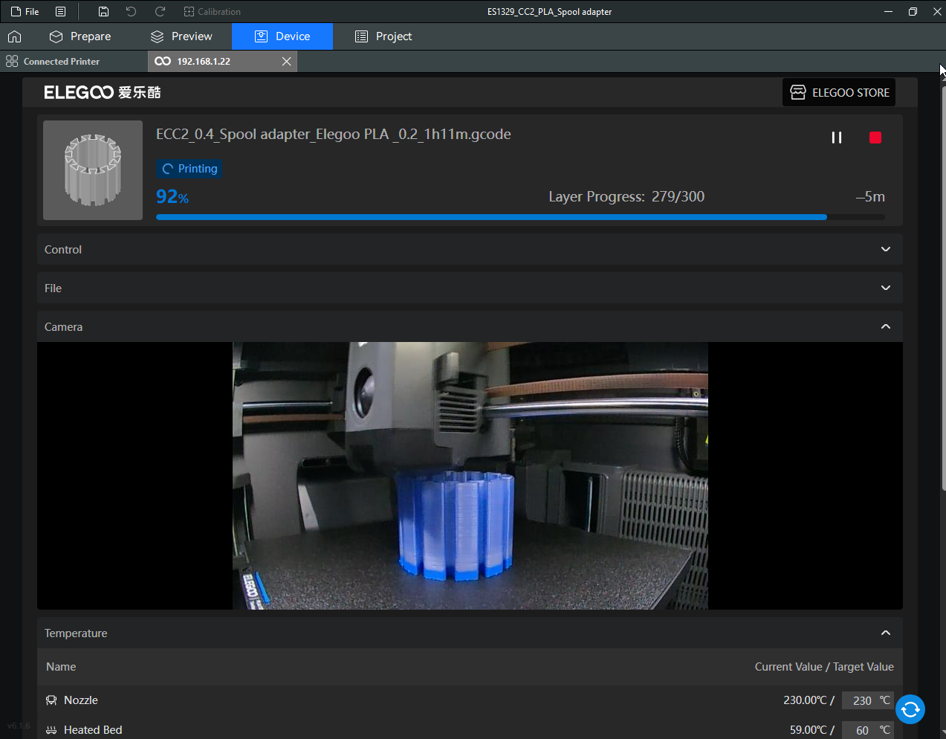Click the home icon
This screenshot has height=739, width=946.
[15, 36]
